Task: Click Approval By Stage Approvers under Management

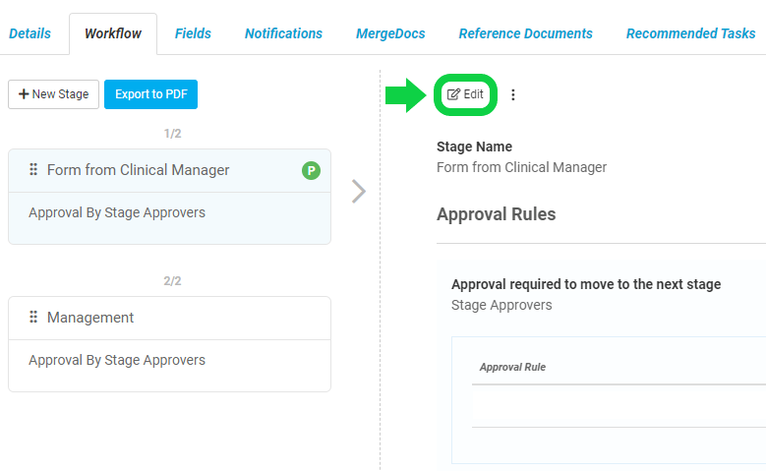Action: click(117, 360)
